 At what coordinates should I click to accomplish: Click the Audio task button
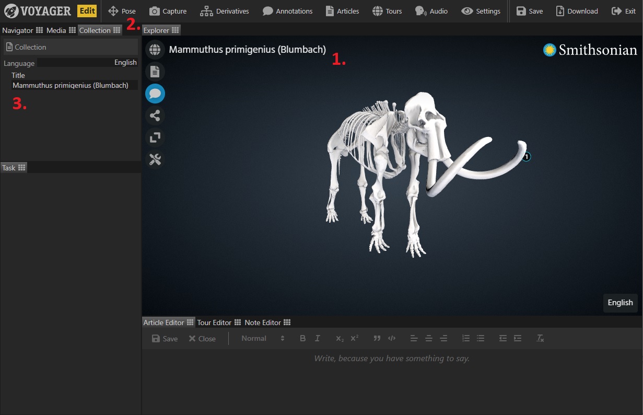point(431,11)
